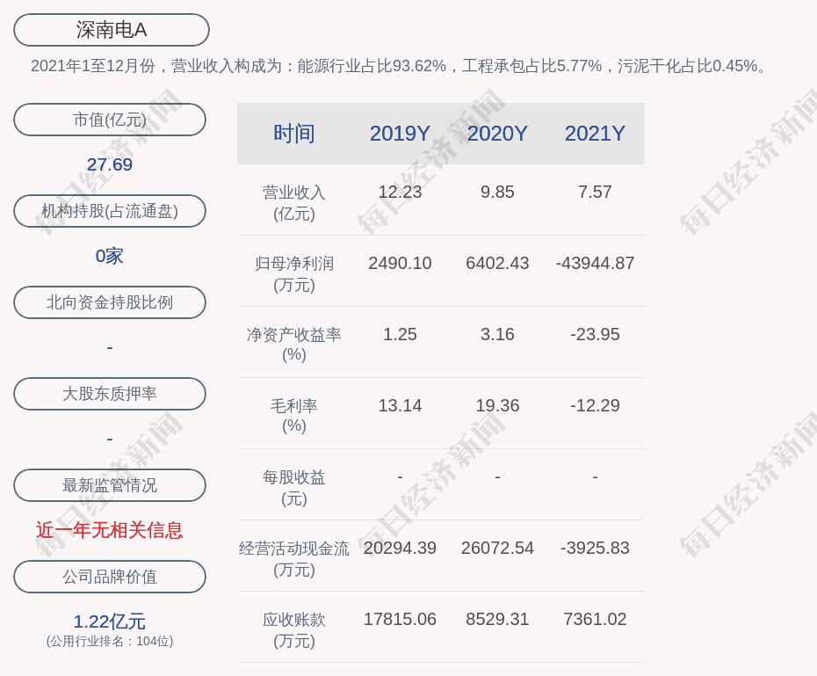
Task: Select the market value 27.69
Action: 110,164
